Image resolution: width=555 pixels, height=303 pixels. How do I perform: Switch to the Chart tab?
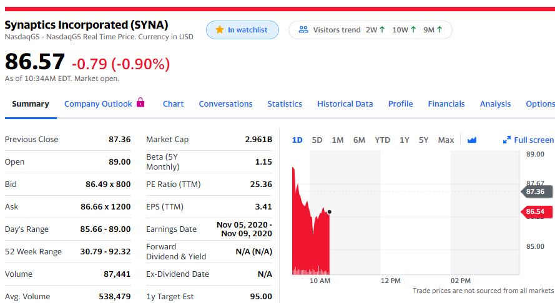click(173, 104)
